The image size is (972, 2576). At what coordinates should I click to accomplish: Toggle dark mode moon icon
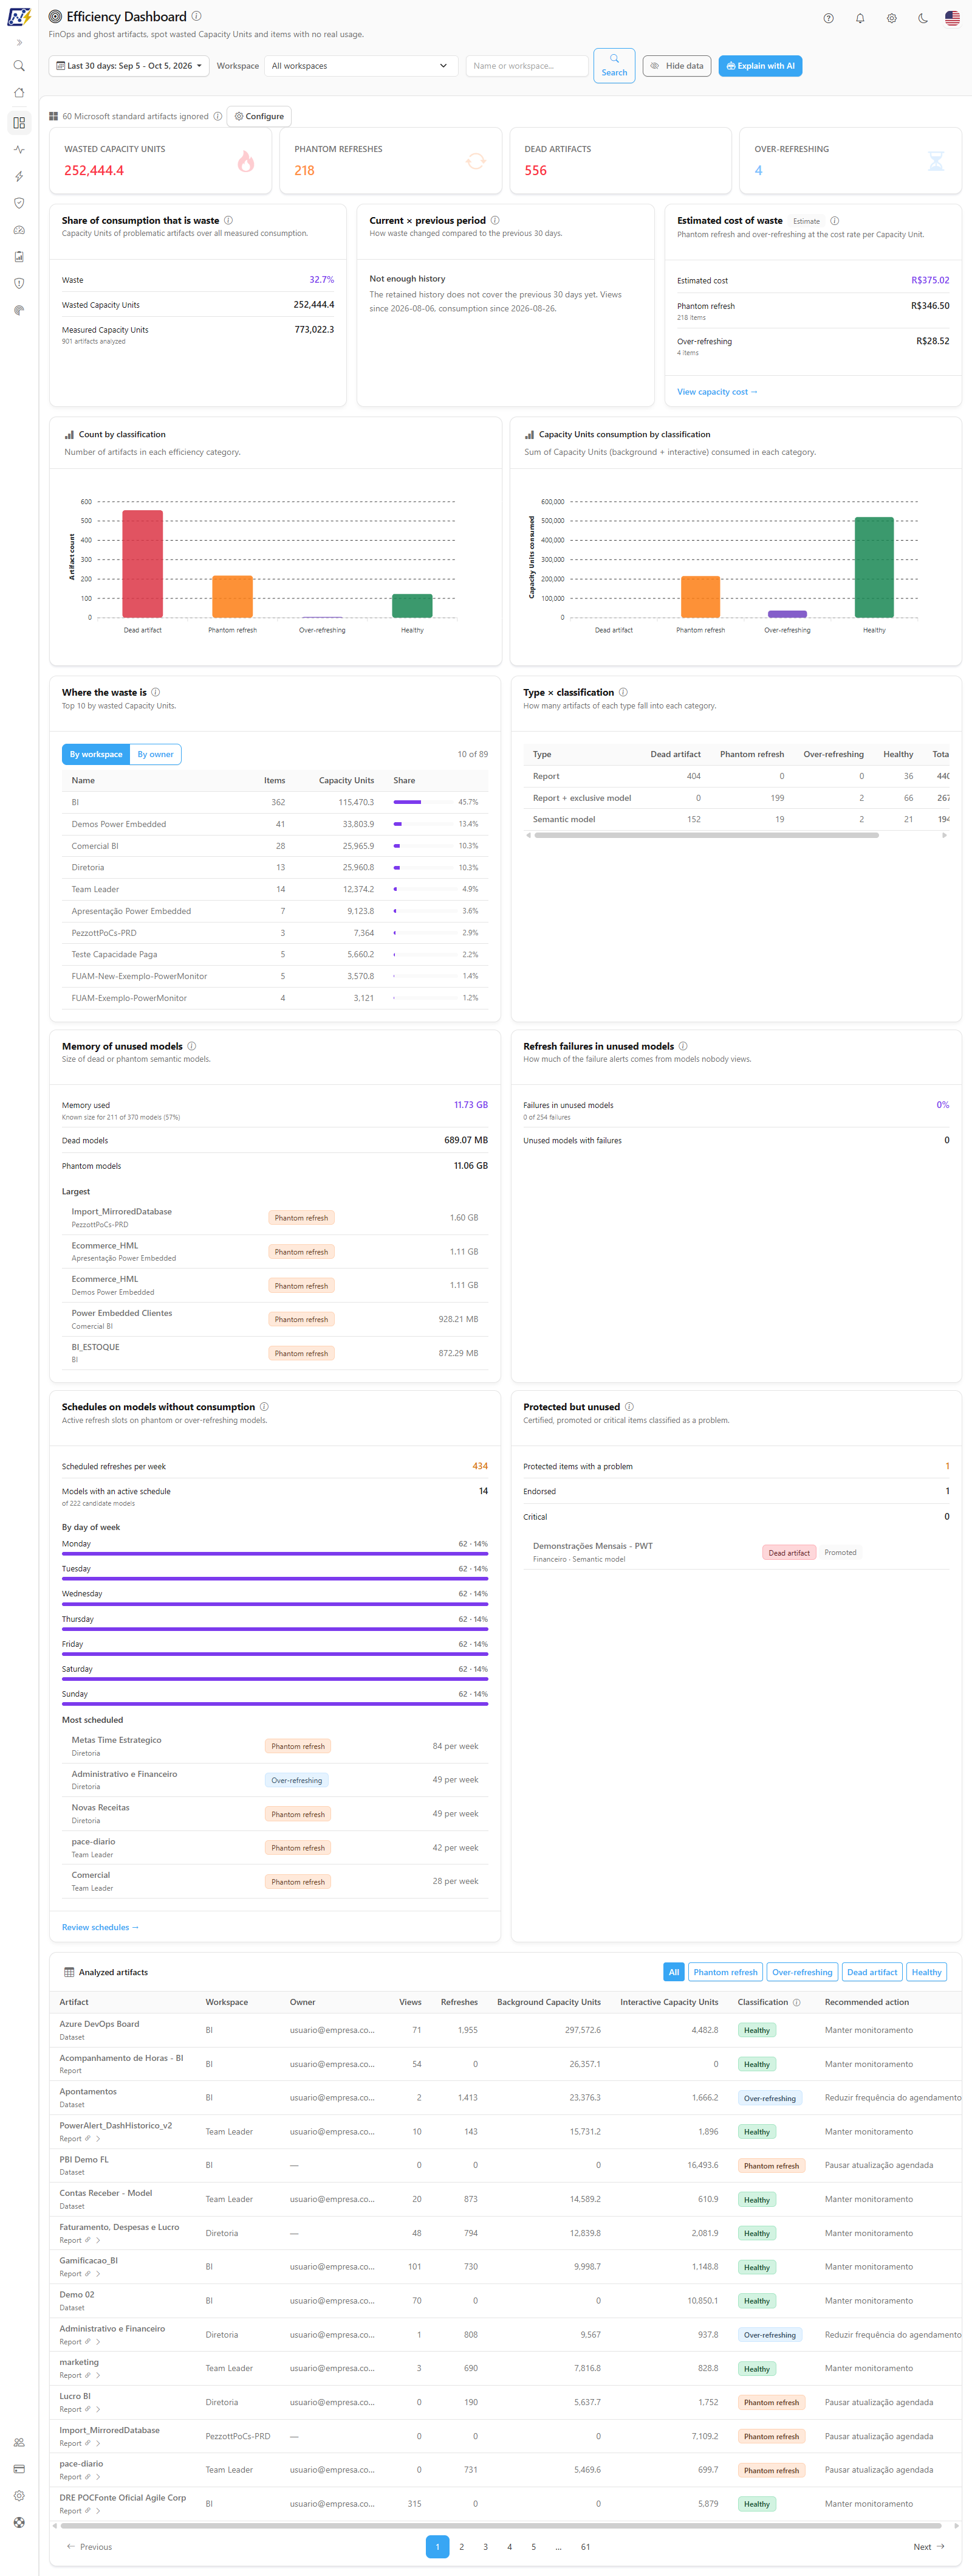[923, 18]
